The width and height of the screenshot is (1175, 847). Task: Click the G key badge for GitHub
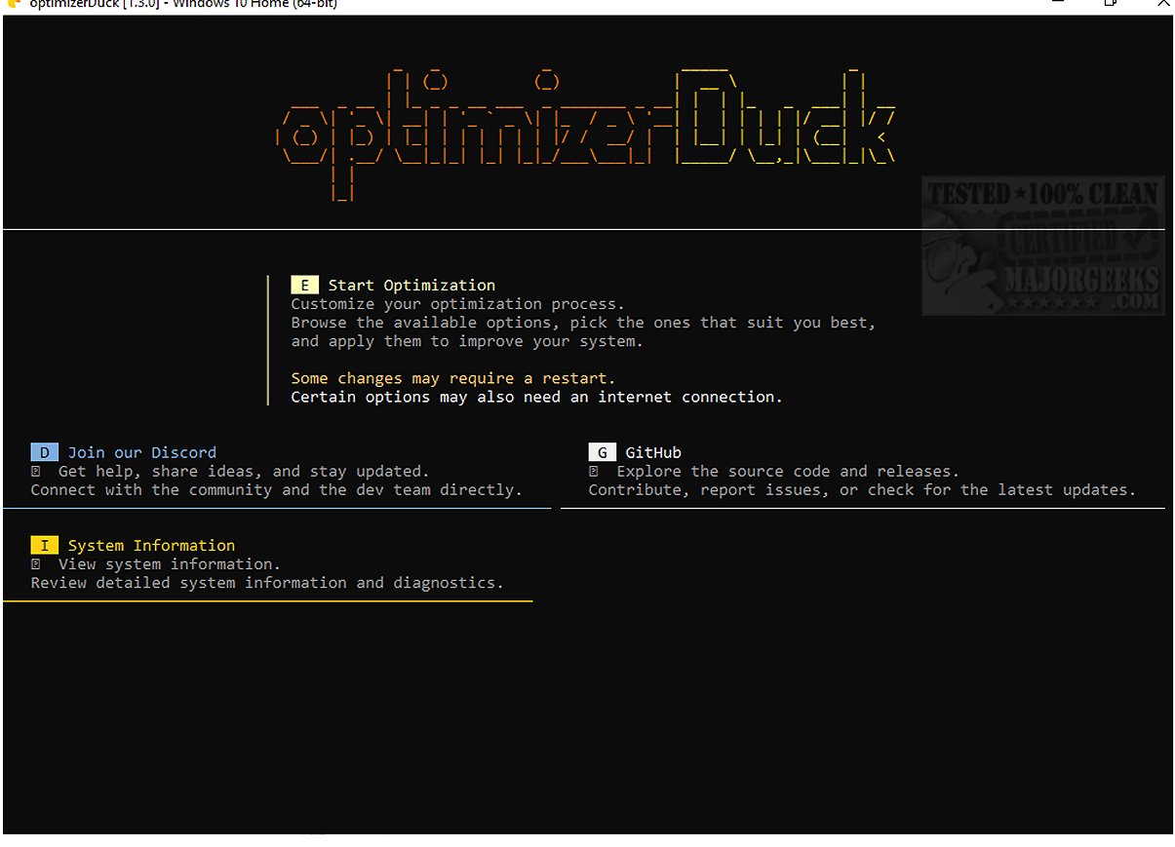(x=603, y=452)
